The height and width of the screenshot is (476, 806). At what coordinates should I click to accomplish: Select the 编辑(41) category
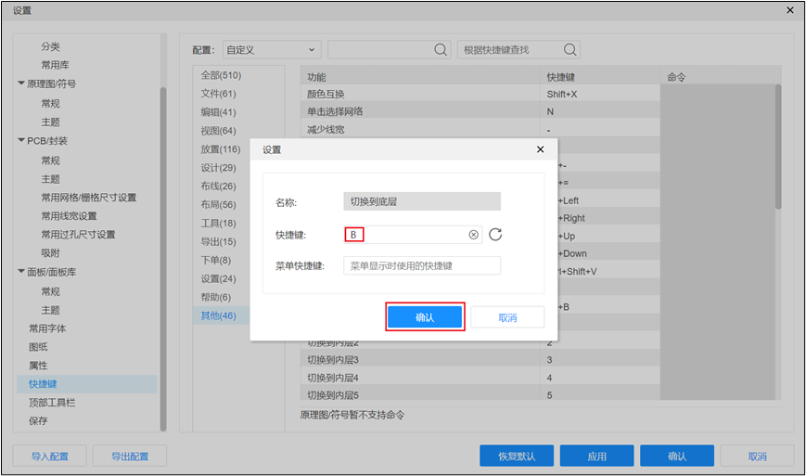tap(219, 112)
